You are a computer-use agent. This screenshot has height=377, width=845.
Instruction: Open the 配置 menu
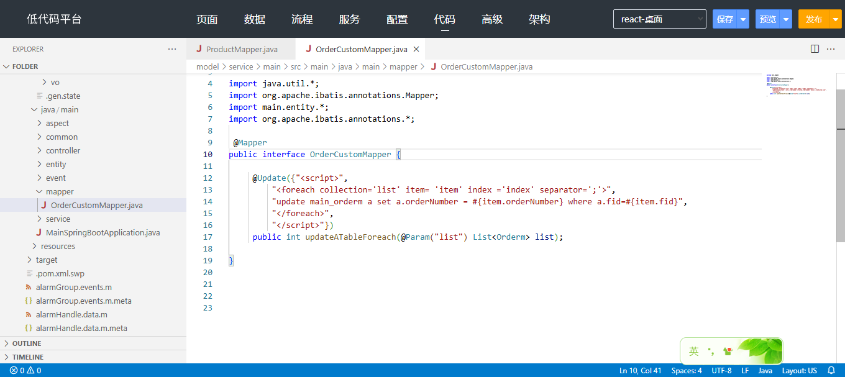(x=397, y=19)
